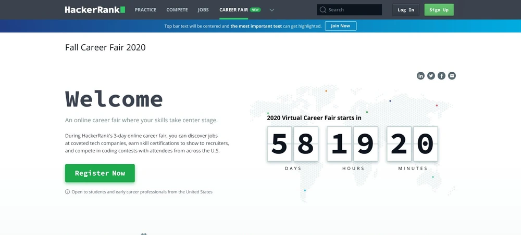
Task: Click the DAYS countdown label
Action: 293,168
